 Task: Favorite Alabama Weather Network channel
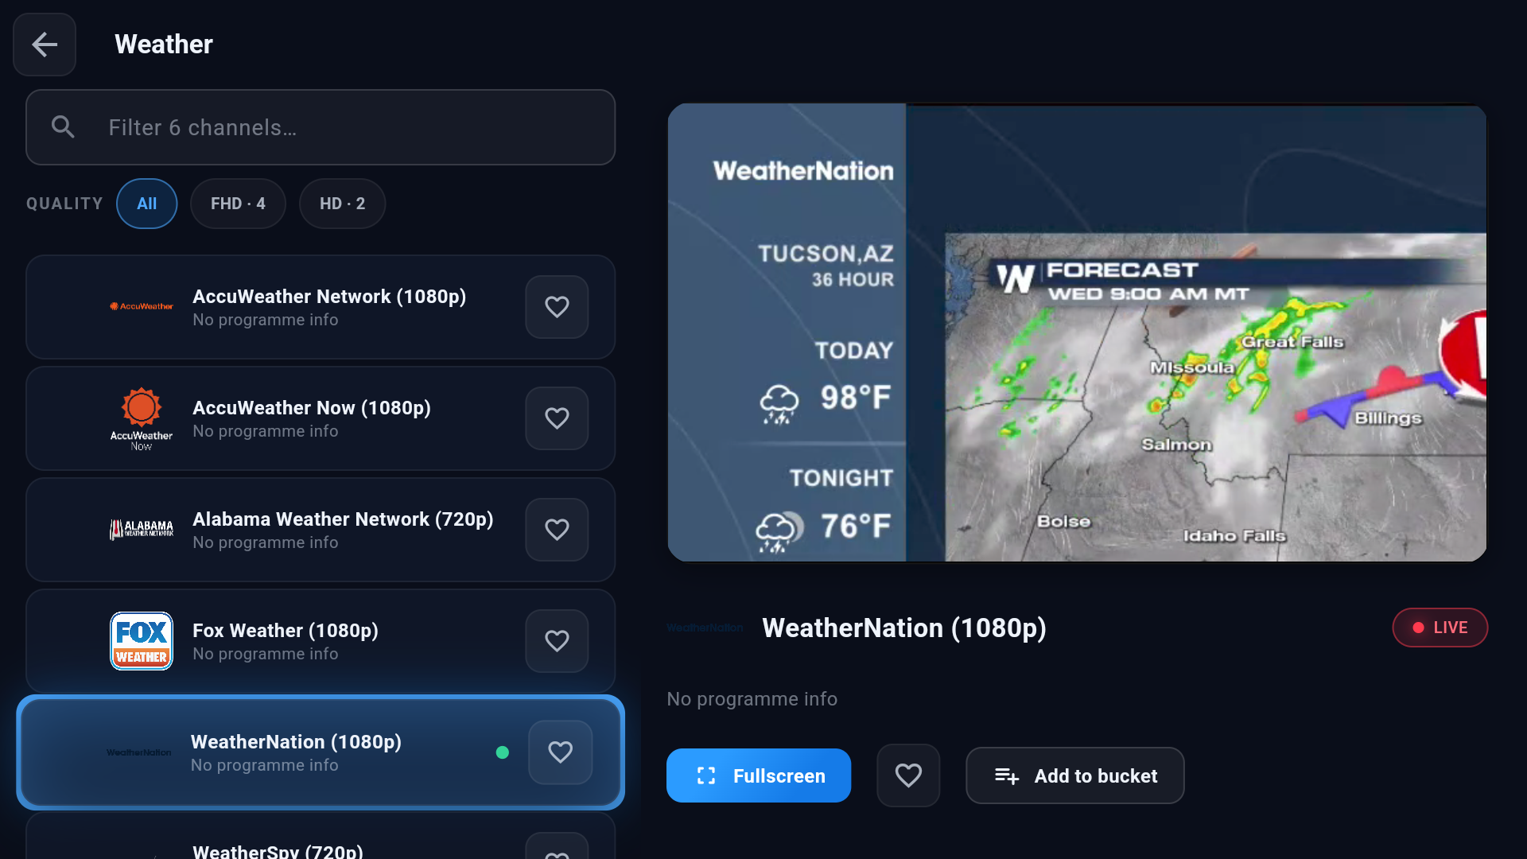557,530
